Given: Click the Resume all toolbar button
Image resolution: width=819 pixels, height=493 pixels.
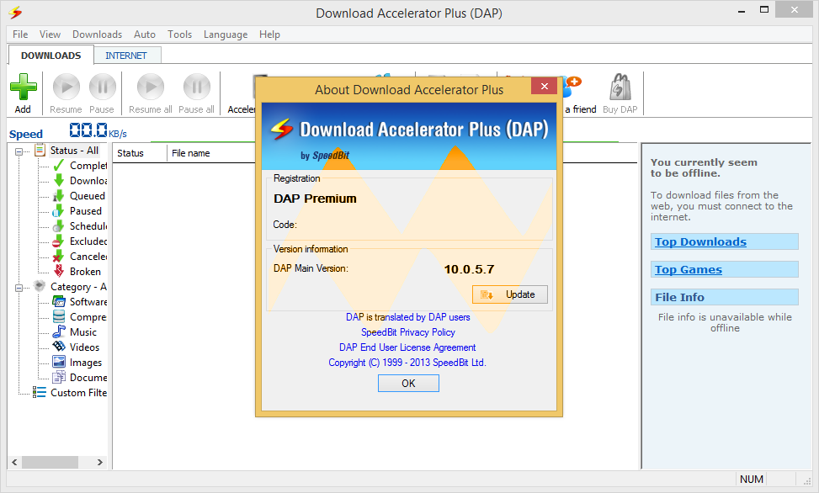Looking at the screenshot, I should (x=151, y=94).
